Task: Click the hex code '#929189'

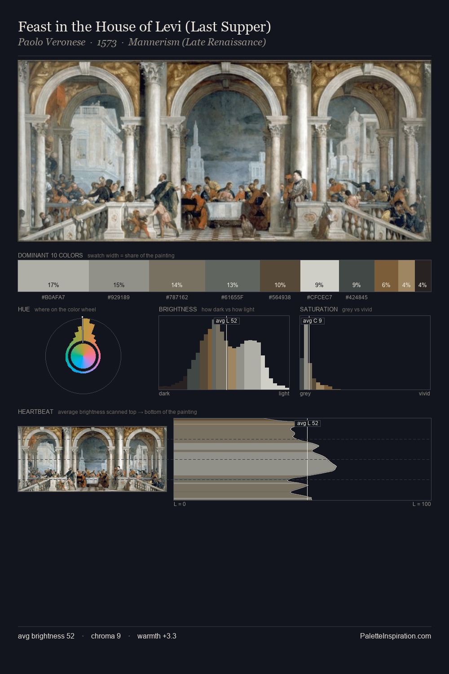Action: coord(119,297)
